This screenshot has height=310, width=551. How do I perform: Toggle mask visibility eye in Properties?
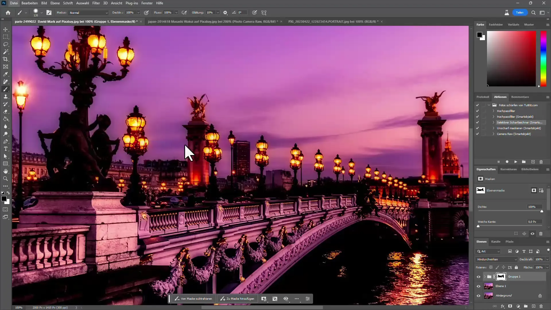(x=532, y=234)
